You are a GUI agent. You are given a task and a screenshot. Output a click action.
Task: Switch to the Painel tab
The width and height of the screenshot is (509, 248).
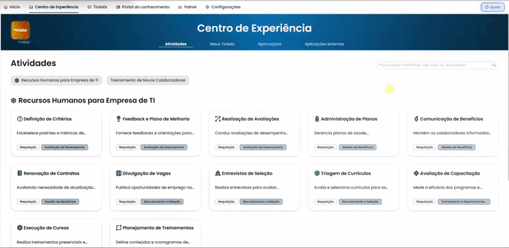[x=187, y=7]
